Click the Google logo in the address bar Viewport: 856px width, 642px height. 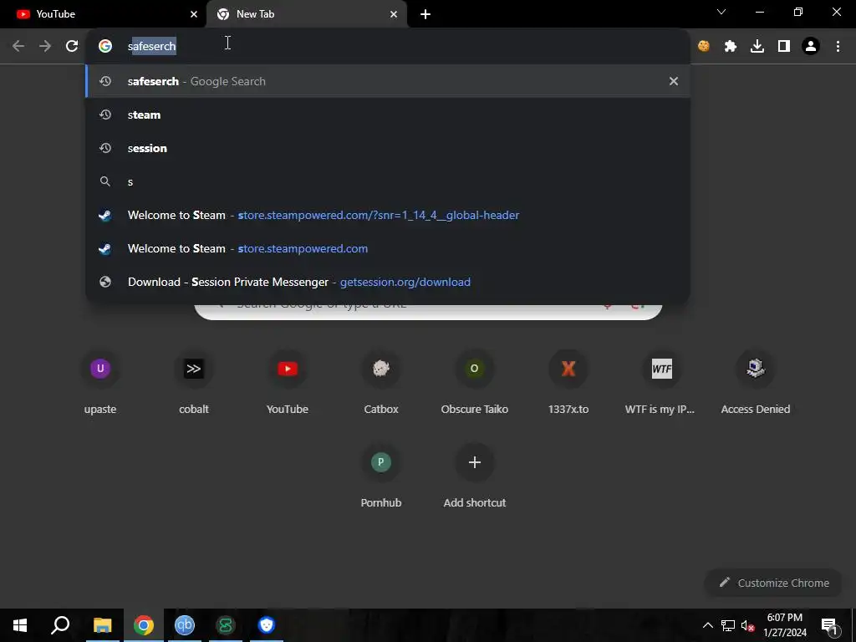[105, 46]
